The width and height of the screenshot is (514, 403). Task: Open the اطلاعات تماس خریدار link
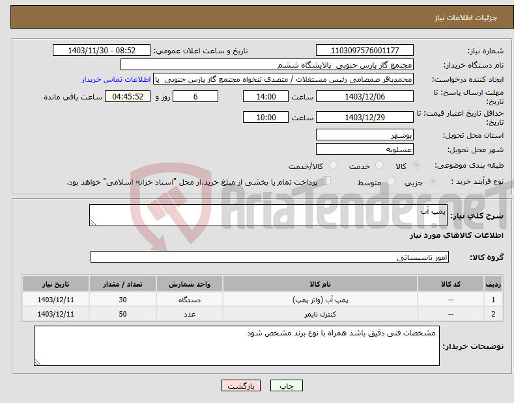coord(116,79)
